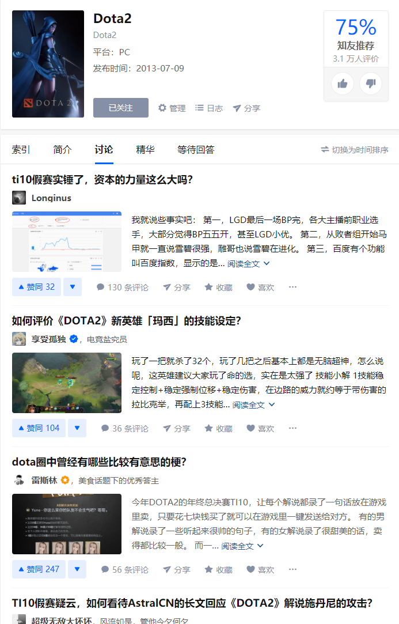Image resolution: width=399 pixels, height=624 pixels.
Task: Share the answer with 56 comments
Action: (177, 570)
